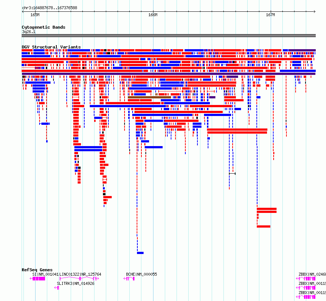Click the BCHE|NM_000055 gene label
326x301 pixels.
[141, 274]
